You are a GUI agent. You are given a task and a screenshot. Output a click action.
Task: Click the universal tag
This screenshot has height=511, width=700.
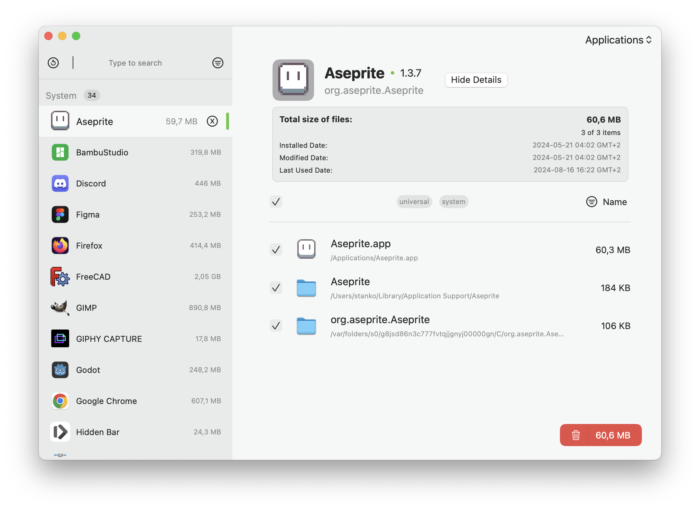point(414,202)
